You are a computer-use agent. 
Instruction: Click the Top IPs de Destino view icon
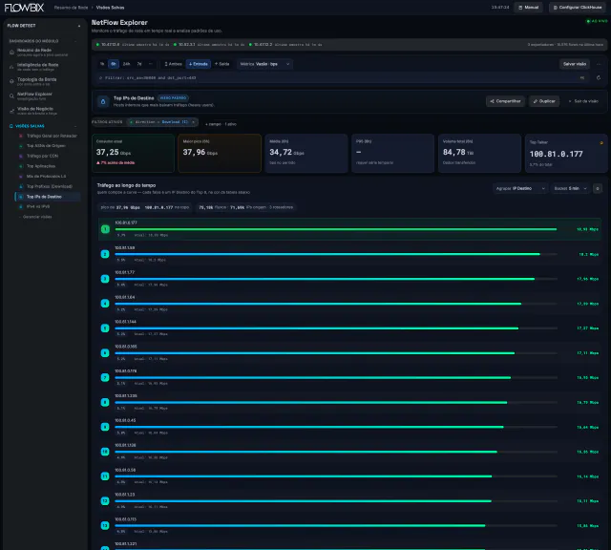coord(103,102)
